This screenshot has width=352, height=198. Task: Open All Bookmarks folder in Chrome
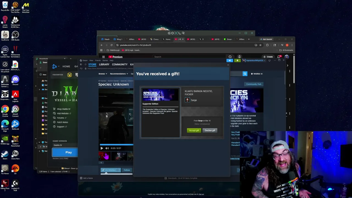286,50
